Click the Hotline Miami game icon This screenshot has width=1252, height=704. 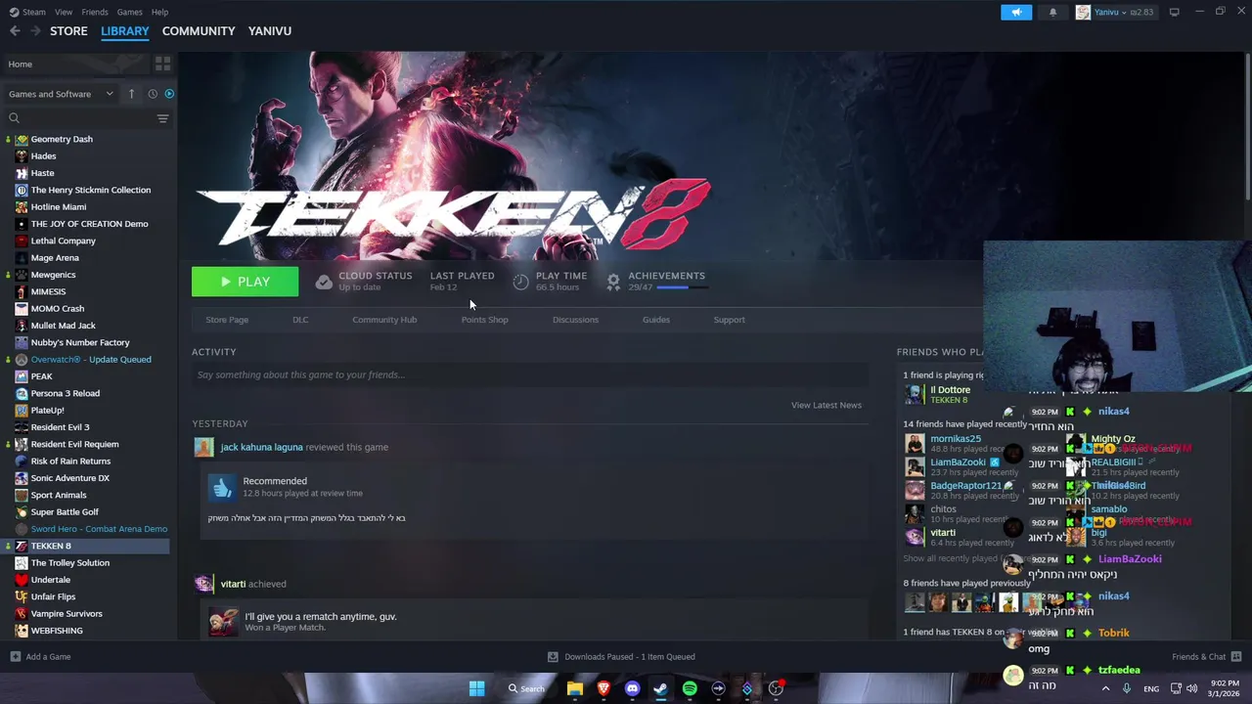[x=22, y=206]
